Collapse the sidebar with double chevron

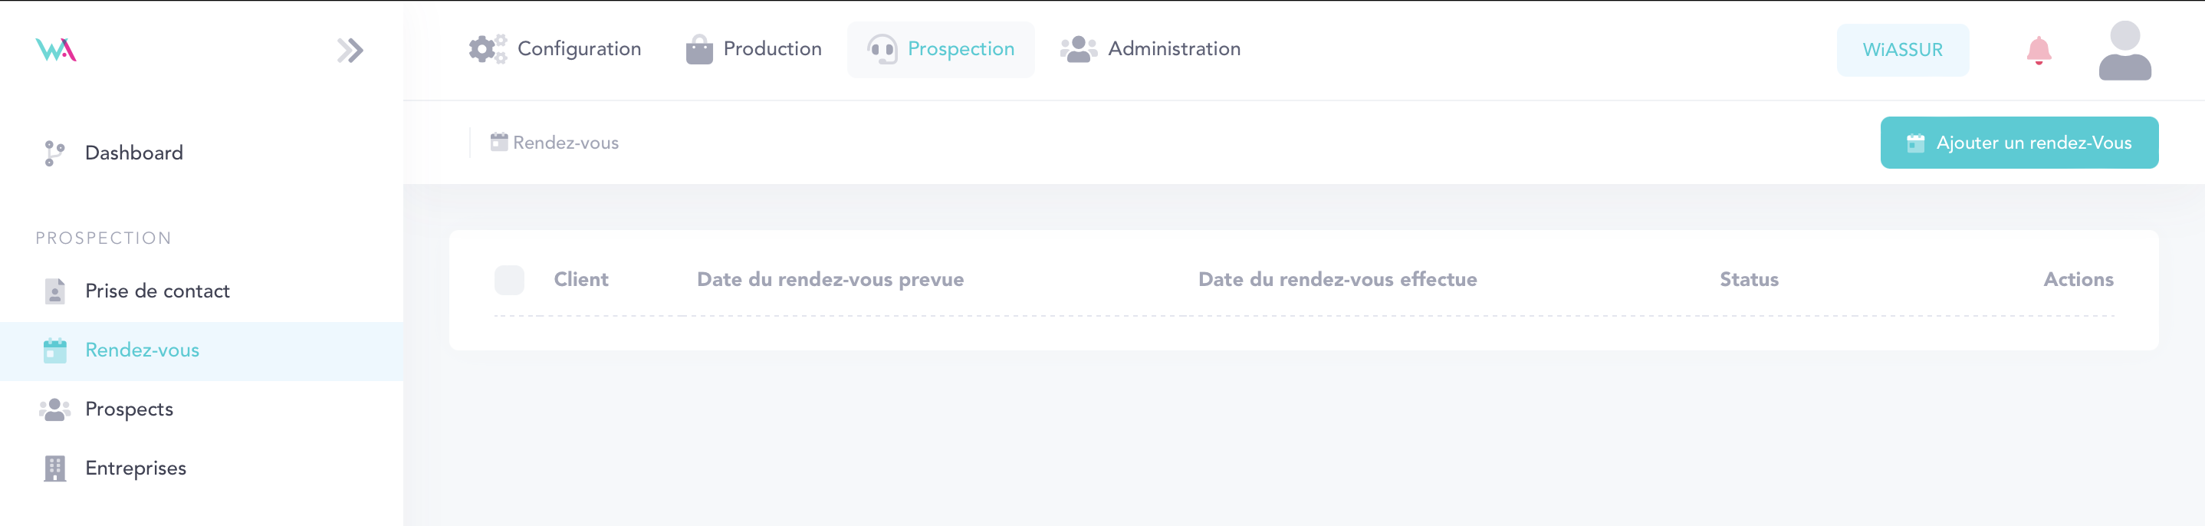[x=350, y=51]
